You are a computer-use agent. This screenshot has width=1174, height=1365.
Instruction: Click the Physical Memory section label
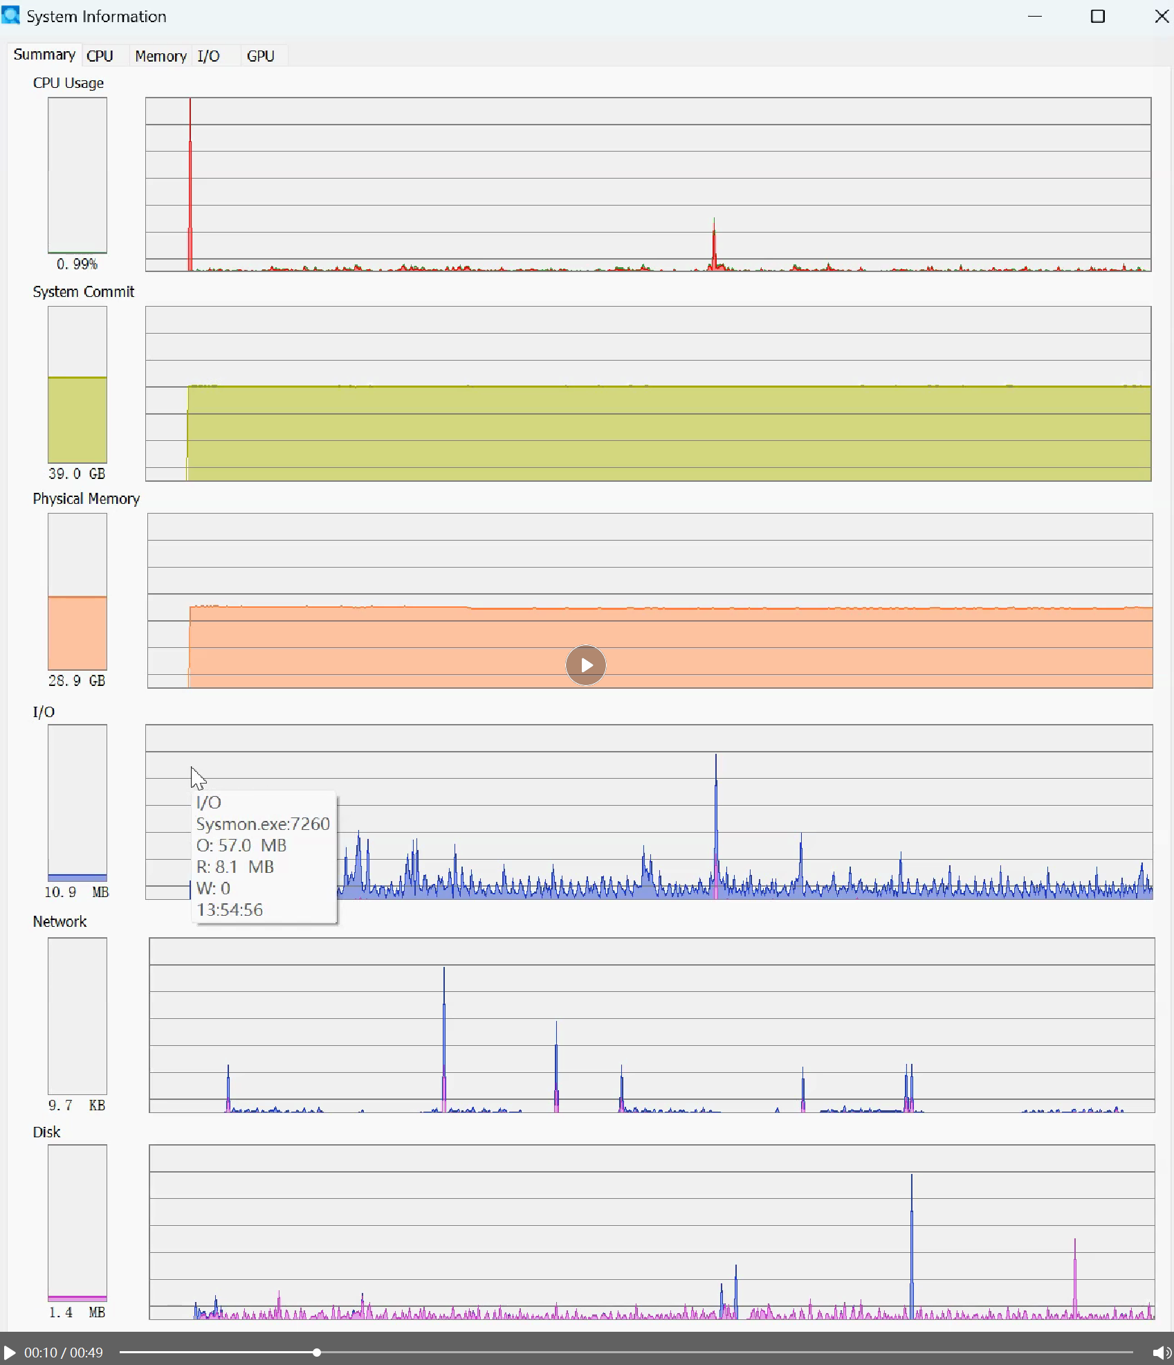[x=86, y=499]
